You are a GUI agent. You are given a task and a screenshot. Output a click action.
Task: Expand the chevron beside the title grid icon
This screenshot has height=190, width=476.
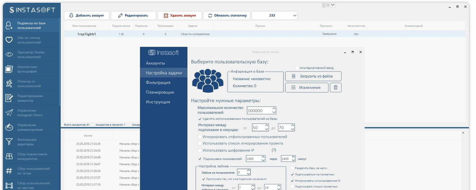(x=332, y=5)
